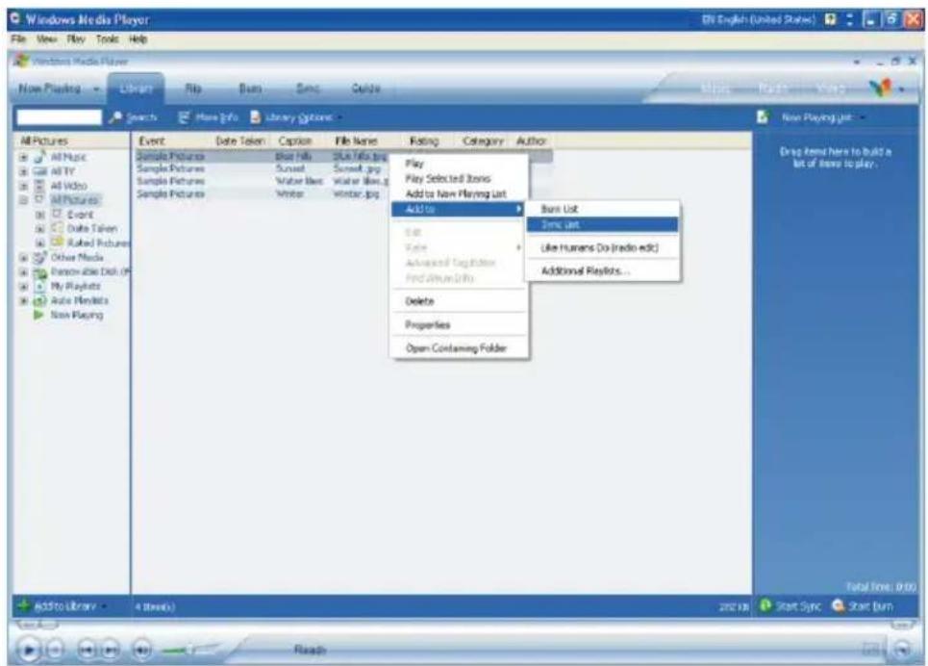928x666 pixels.
Task: Click the All Video film icon
Action: pyautogui.click(x=39, y=186)
